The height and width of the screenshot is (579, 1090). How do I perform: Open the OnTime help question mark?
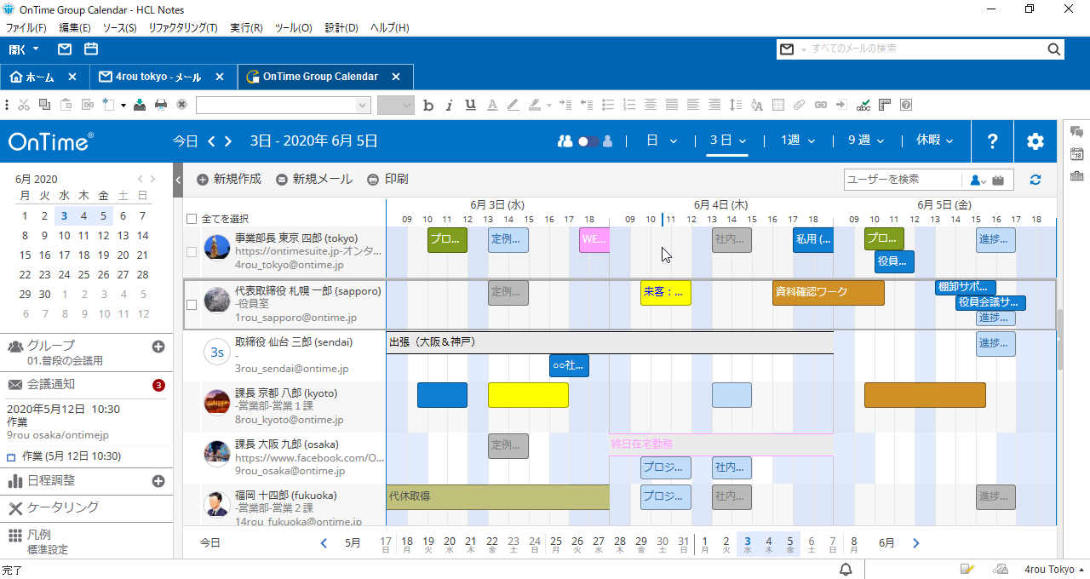coord(992,141)
